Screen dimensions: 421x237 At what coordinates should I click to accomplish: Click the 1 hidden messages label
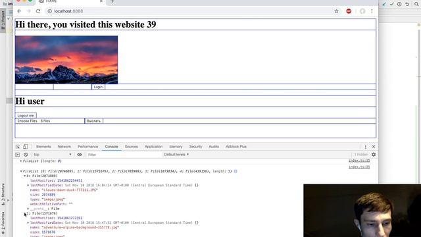(x=361, y=155)
